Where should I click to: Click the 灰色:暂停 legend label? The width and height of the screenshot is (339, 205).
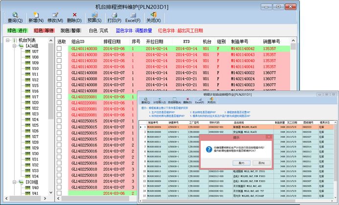pos(71,31)
